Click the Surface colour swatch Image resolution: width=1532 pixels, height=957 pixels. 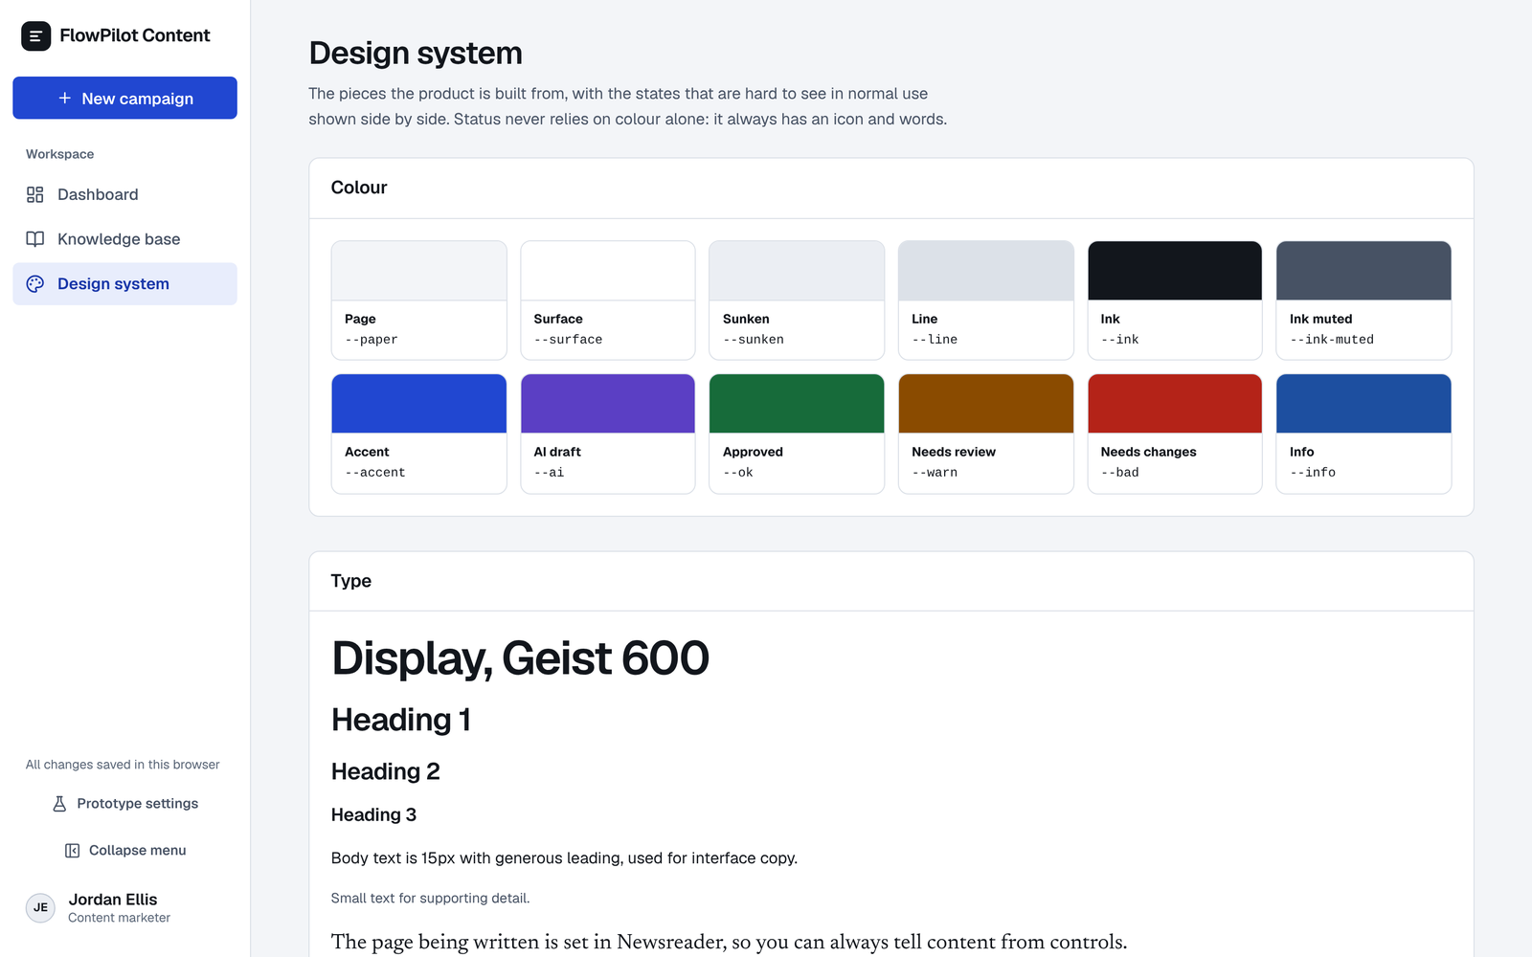click(x=608, y=271)
